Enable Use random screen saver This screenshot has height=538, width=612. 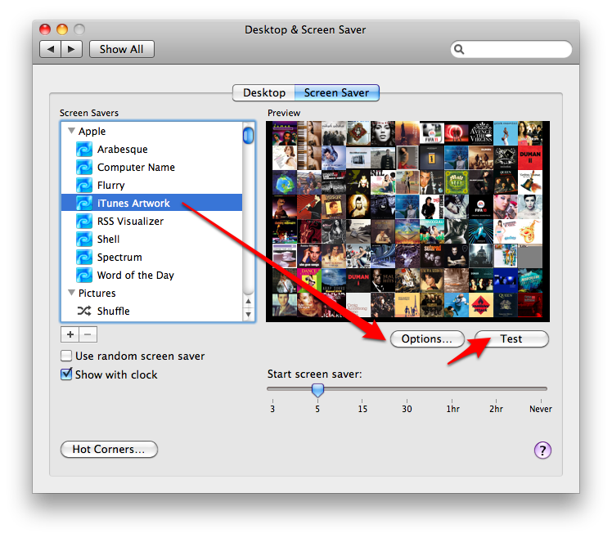(x=67, y=356)
